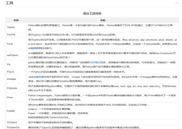Open the blue 服务器 link in xmpppy row
The width and height of the screenshot is (182, 129).
40,77
